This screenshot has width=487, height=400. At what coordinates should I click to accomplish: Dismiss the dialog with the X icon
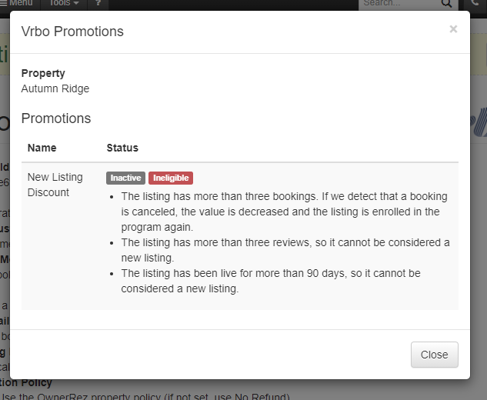pyautogui.click(x=453, y=29)
